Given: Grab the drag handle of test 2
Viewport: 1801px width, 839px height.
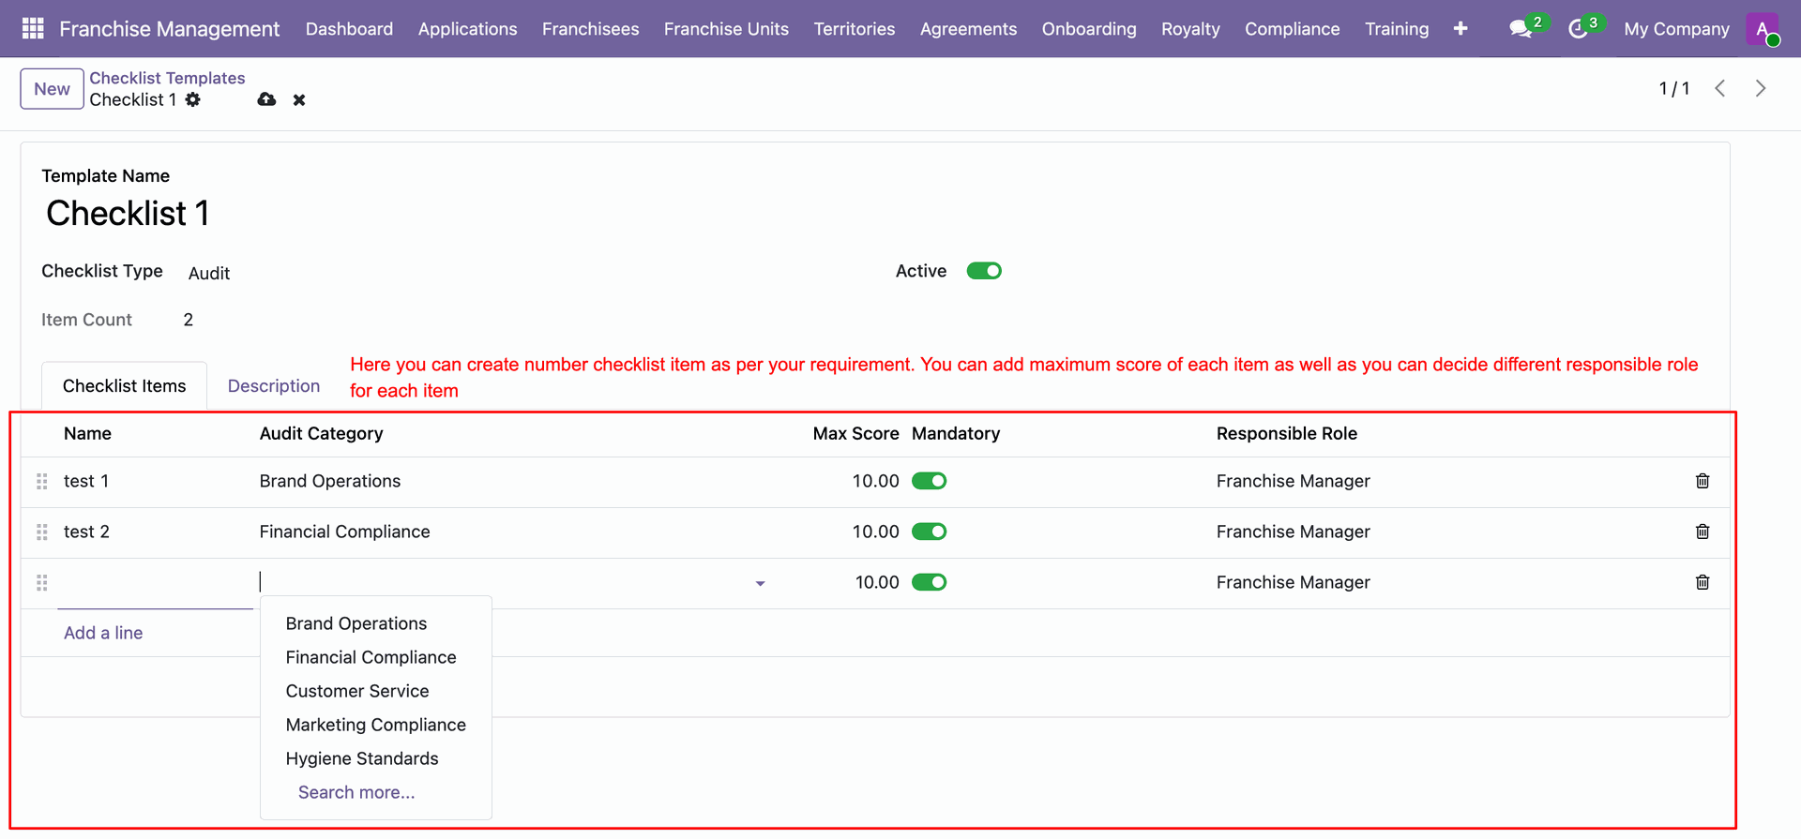Looking at the screenshot, I should (41, 532).
